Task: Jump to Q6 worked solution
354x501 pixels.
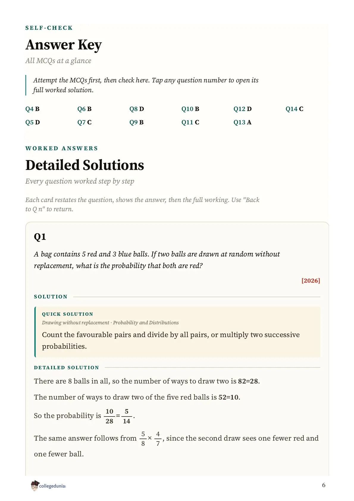Action: (84, 109)
